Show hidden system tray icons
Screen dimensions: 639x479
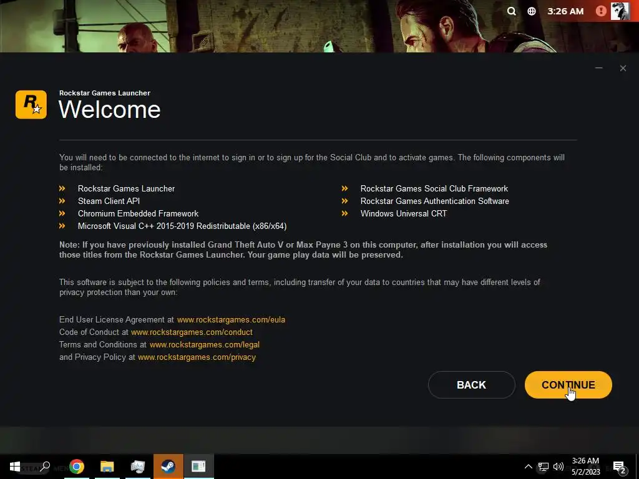tap(528, 467)
